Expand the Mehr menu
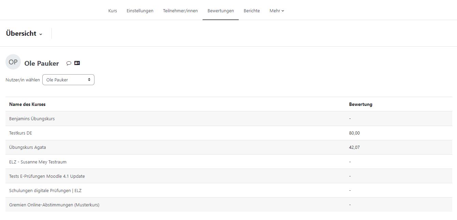The image size is (457, 220). point(277,11)
